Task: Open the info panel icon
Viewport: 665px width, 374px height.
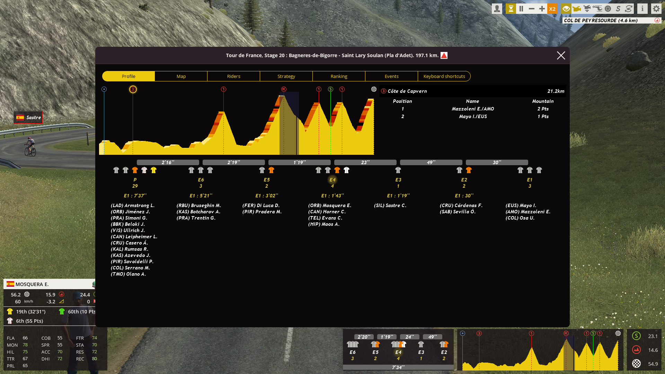Action: point(642,9)
